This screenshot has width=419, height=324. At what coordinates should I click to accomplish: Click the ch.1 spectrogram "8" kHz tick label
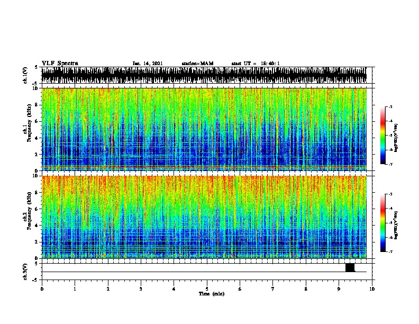tap(37, 105)
